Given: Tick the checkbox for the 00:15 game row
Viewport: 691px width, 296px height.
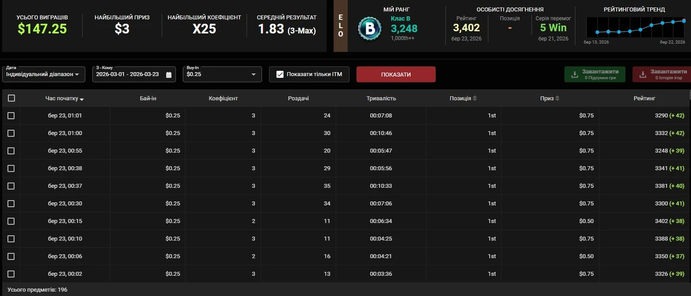Looking at the screenshot, I should pyautogui.click(x=11, y=221).
